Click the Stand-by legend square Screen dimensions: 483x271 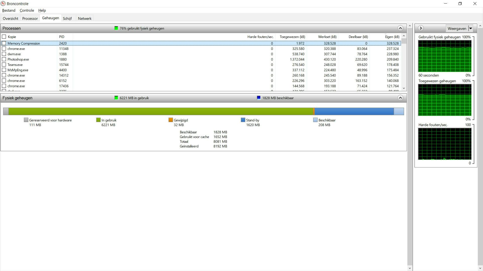click(243, 120)
